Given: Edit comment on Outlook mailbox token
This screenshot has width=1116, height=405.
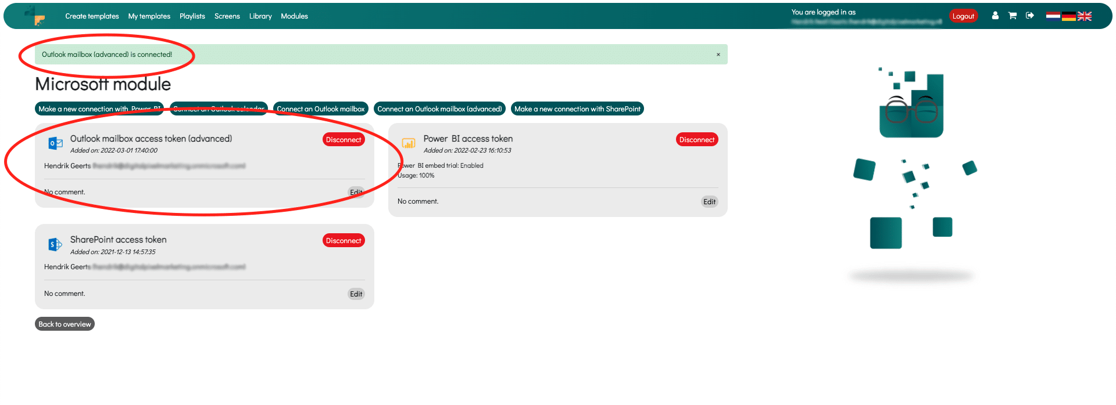Looking at the screenshot, I should (x=356, y=193).
